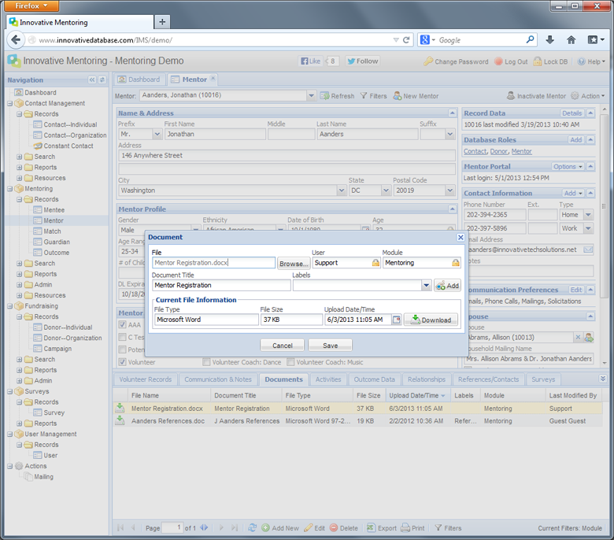The image size is (614, 540).
Task: Open the State dropdown
Action: (x=386, y=190)
